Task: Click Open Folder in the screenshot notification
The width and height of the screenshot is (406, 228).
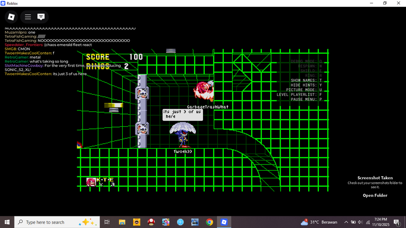Action: (x=375, y=196)
